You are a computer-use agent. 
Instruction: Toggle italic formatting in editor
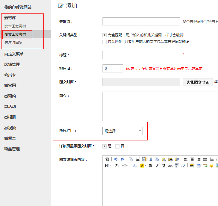tap(157, 166)
